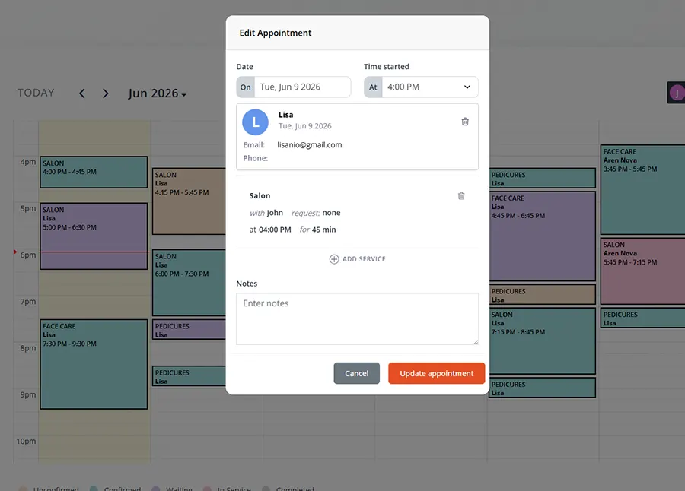Jump to TODAY in calendar

[36, 93]
